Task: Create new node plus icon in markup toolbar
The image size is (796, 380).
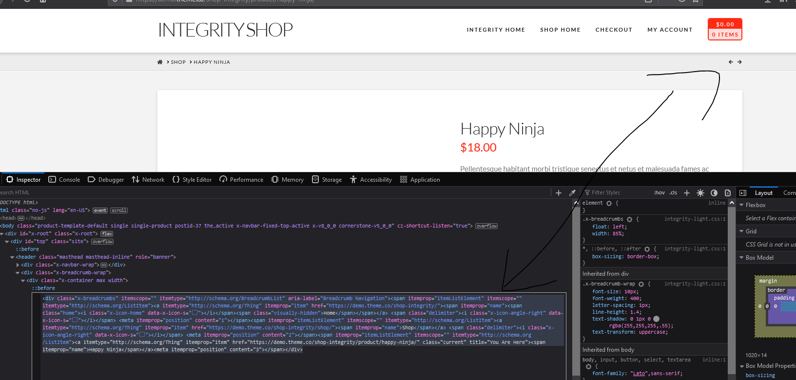Action: (559, 193)
